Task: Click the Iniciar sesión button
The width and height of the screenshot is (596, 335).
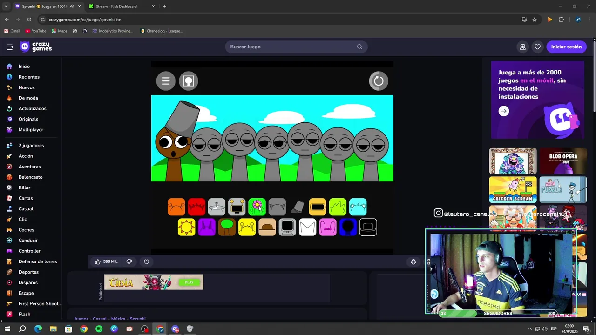Action: click(566, 47)
